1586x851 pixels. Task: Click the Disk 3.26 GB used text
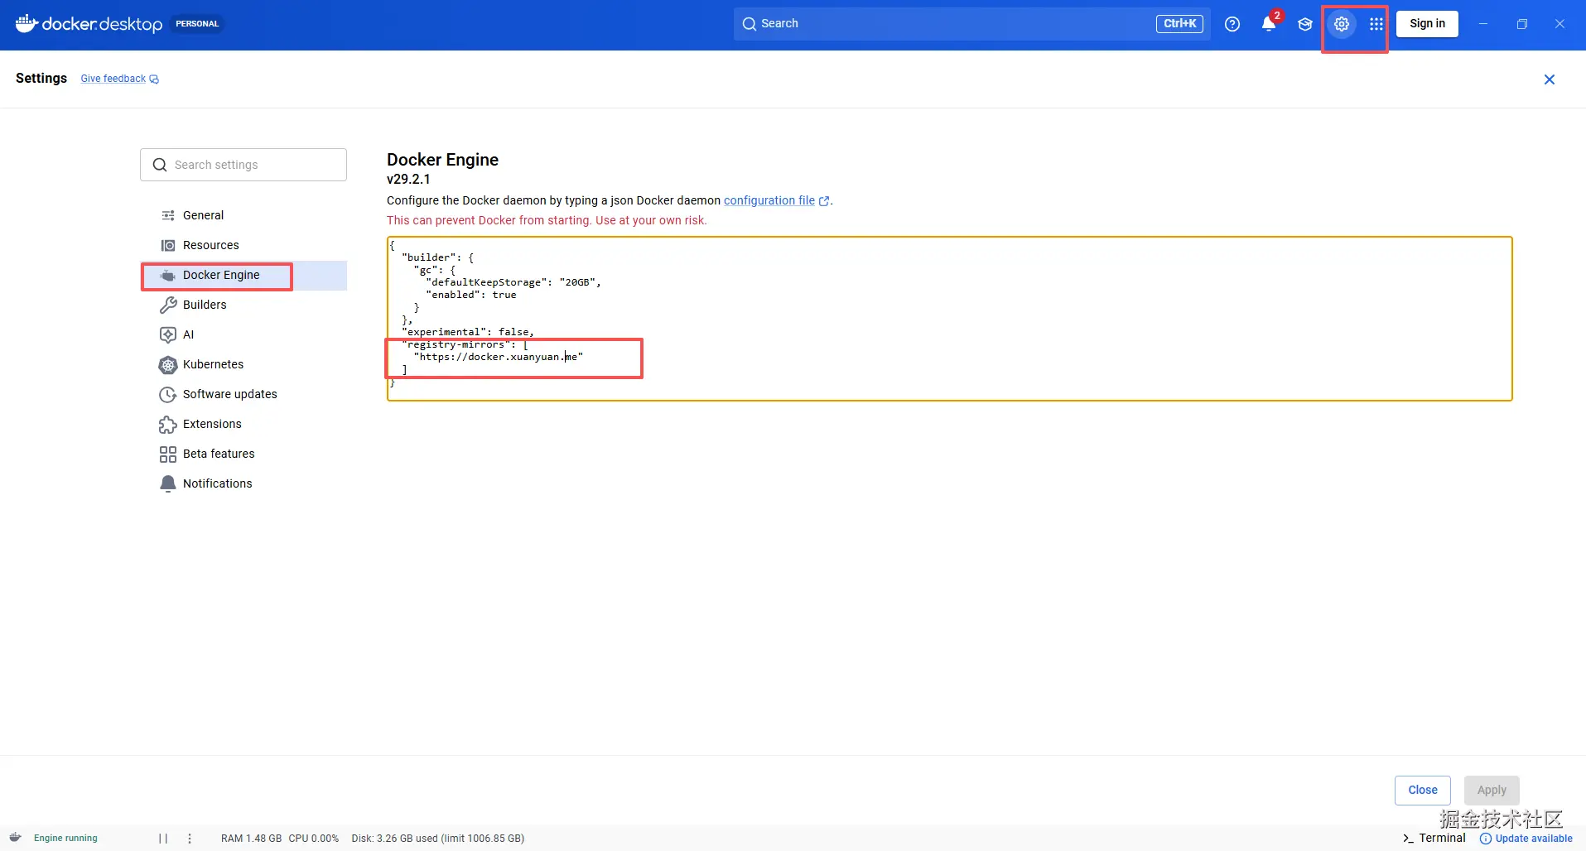click(x=437, y=839)
